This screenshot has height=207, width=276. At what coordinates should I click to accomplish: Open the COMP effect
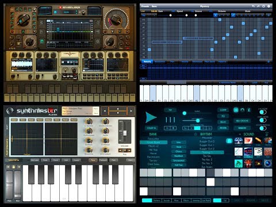(x=223, y=110)
